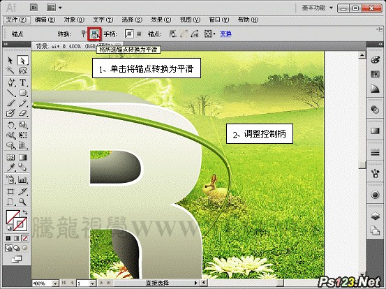Choose the Type tool

coord(22,82)
